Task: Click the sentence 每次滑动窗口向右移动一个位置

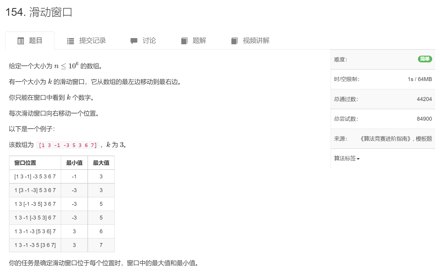Action: [x=54, y=113]
